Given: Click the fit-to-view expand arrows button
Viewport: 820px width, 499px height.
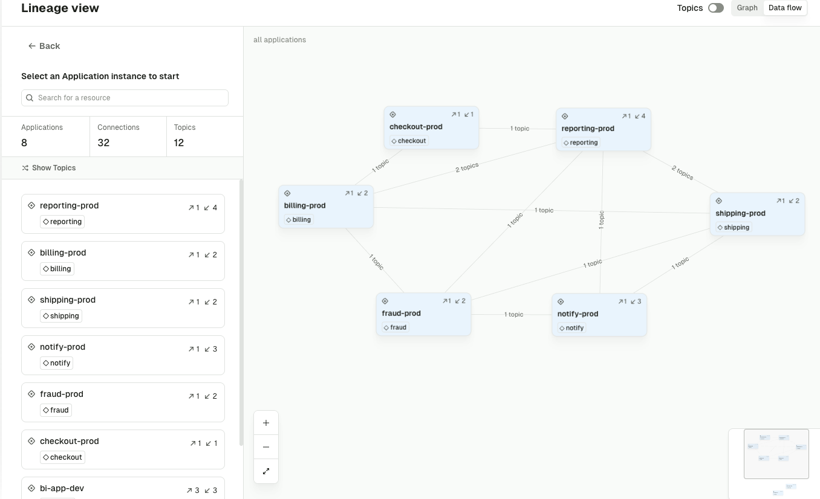Looking at the screenshot, I should [266, 471].
